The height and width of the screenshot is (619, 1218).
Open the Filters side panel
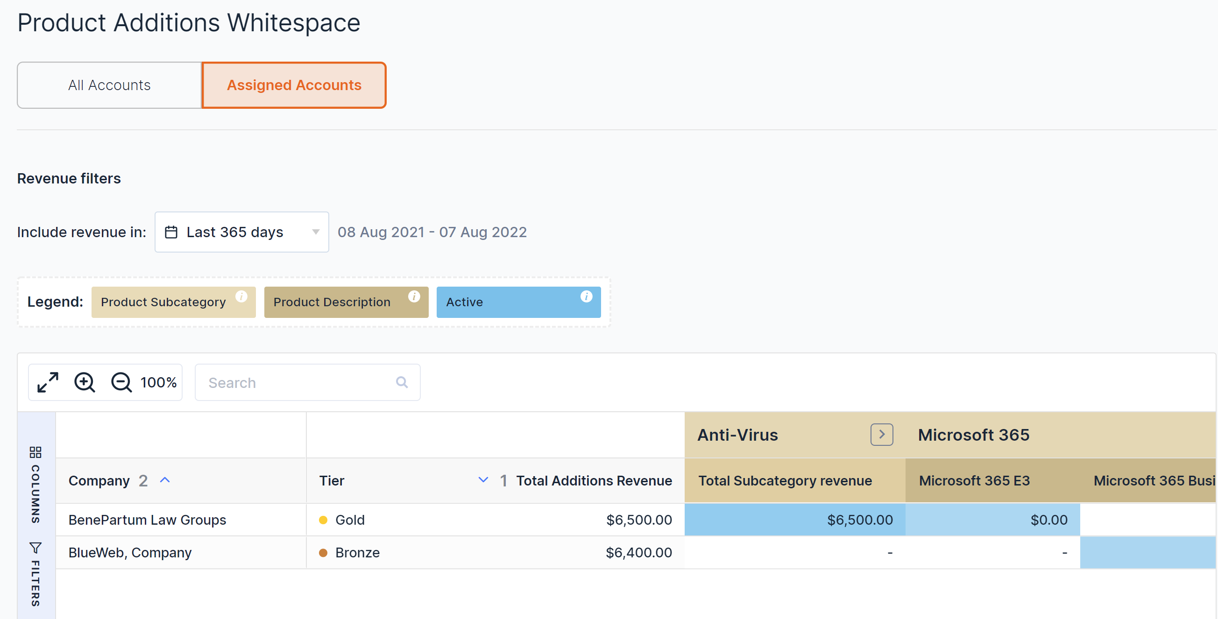(35, 574)
